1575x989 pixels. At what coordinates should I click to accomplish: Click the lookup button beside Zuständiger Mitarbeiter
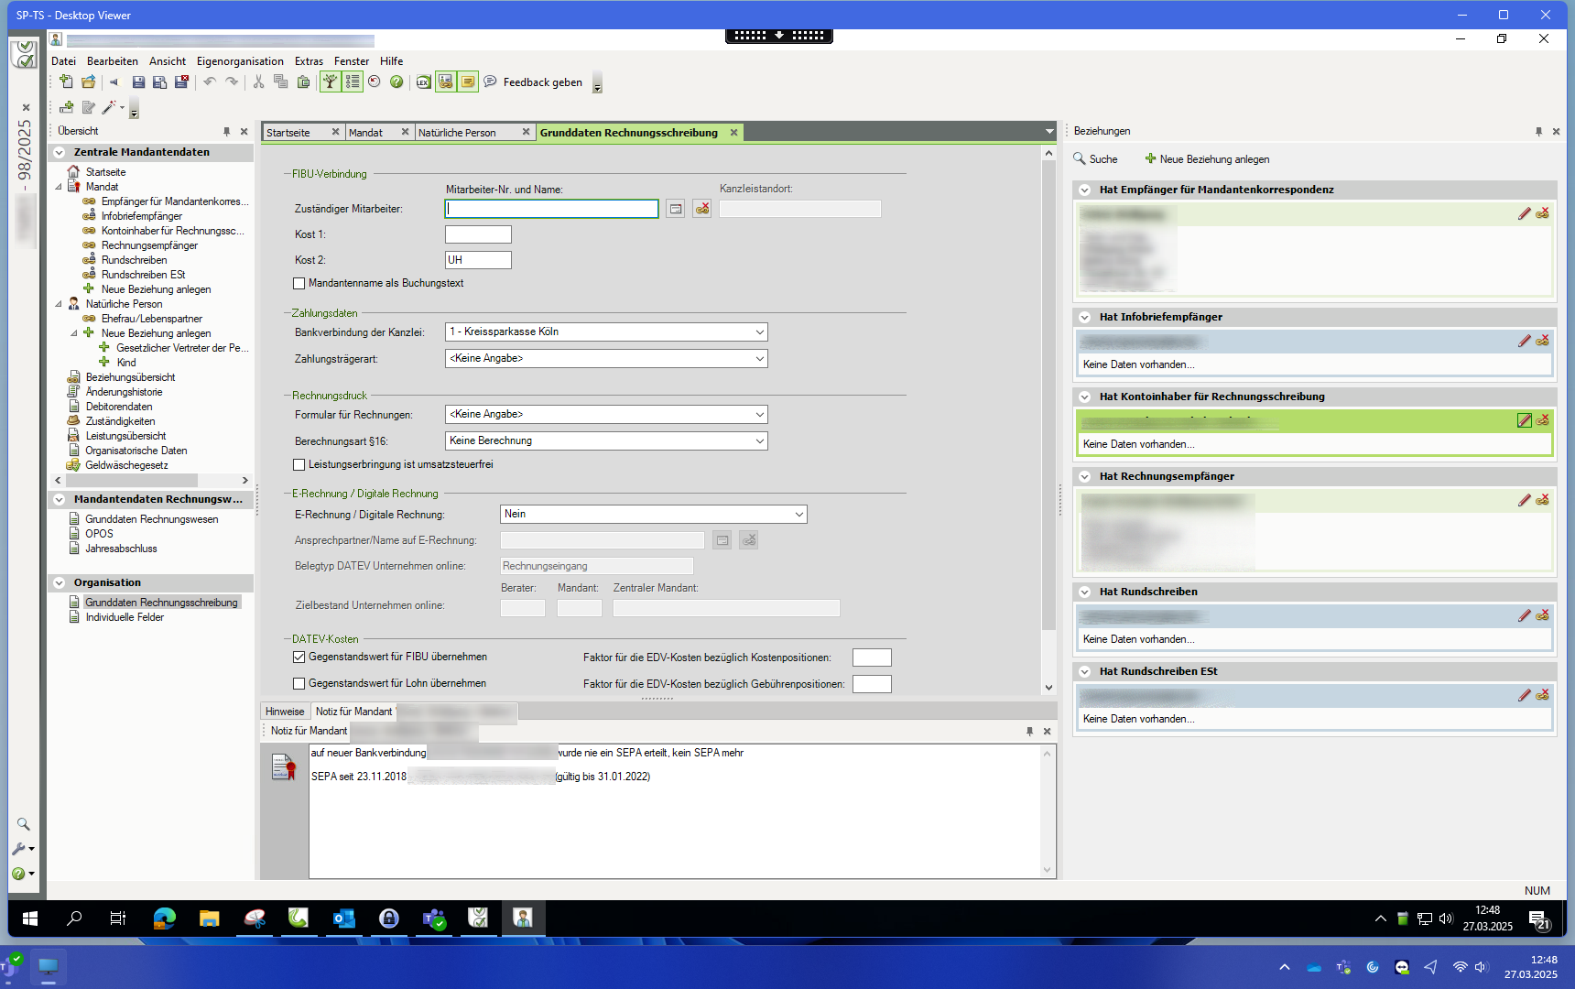point(675,209)
